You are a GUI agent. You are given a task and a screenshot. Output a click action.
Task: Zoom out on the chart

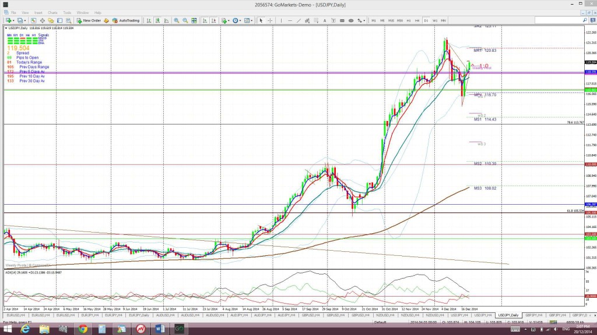[x=185, y=20]
